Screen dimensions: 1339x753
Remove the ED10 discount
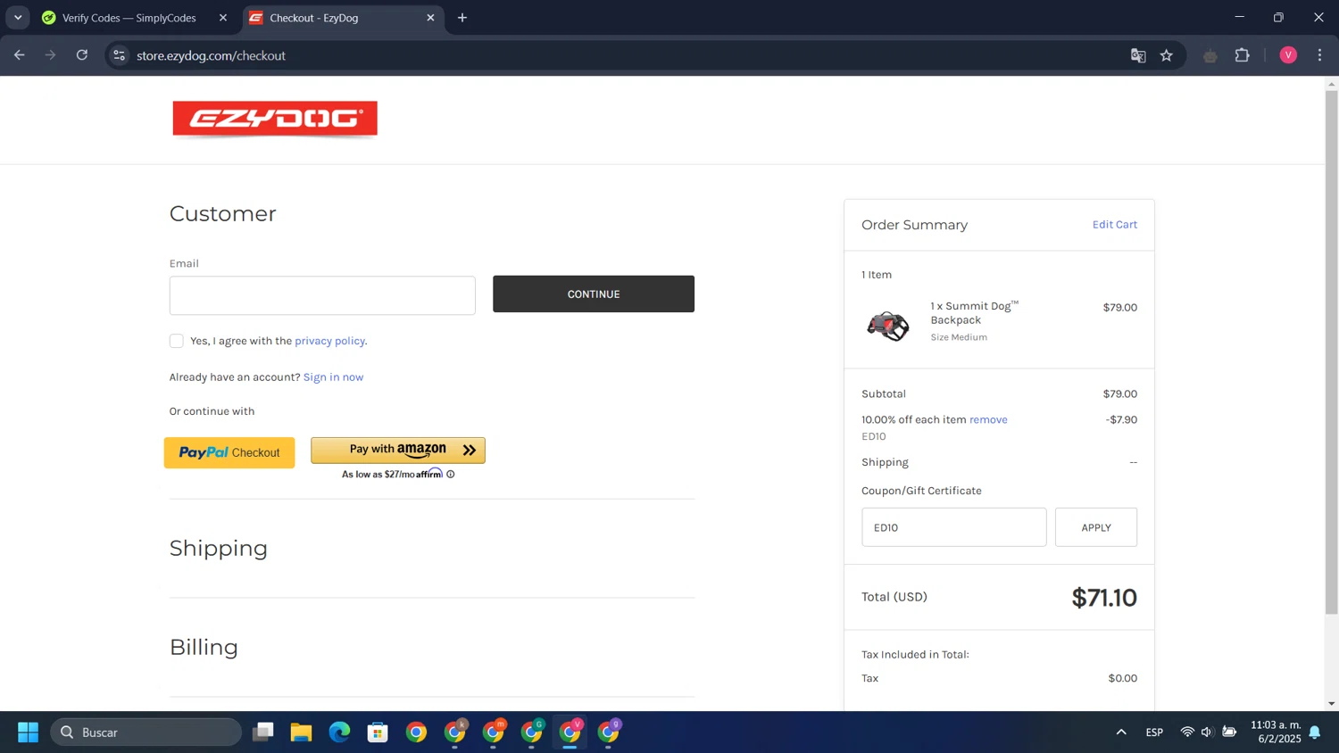tap(988, 419)
